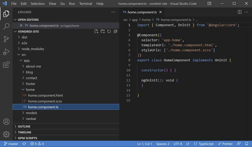
Task: Expand the contact folder
Action: coord(66,78)
